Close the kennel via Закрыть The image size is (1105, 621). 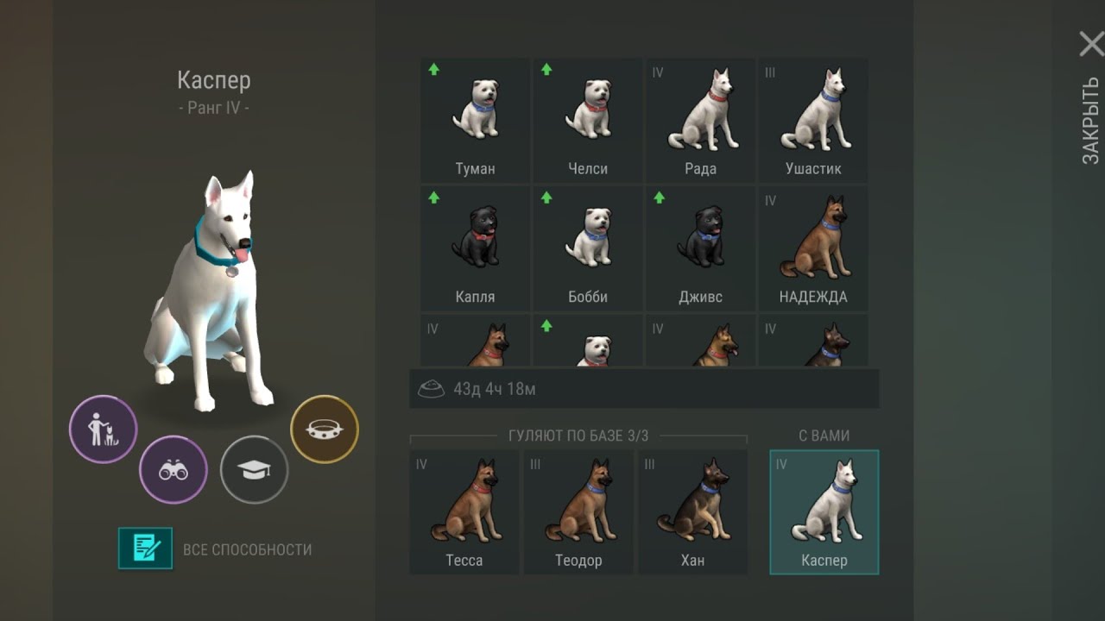[1091, 97]
